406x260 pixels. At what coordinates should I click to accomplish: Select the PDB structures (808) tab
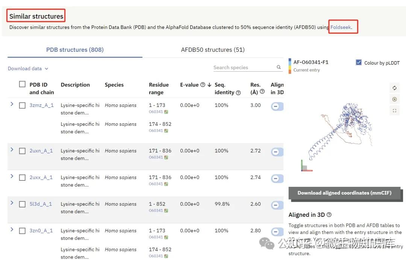75,50
